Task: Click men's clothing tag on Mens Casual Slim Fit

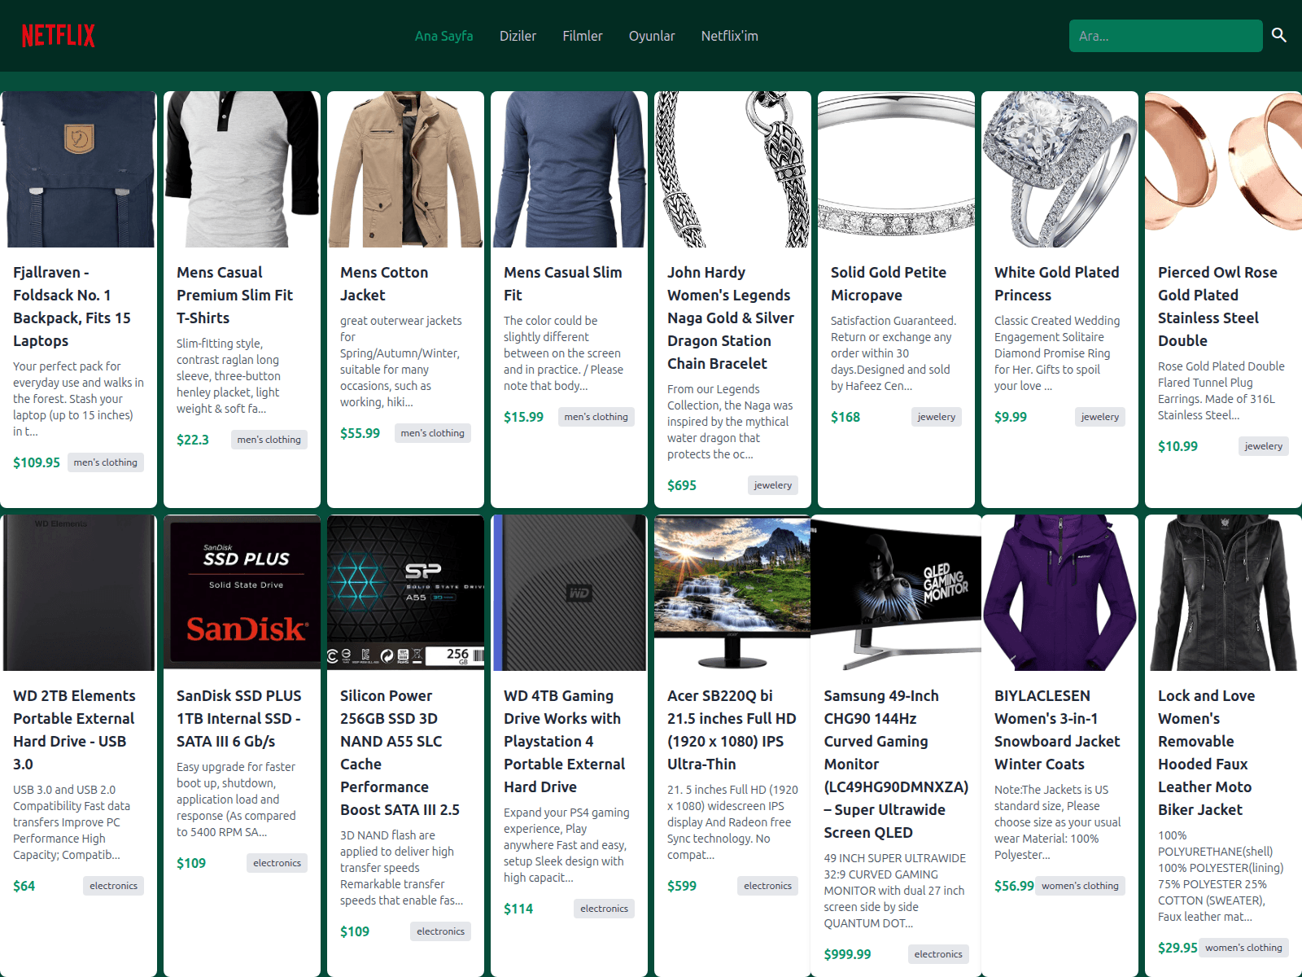Action: click(x=596, y=417)
